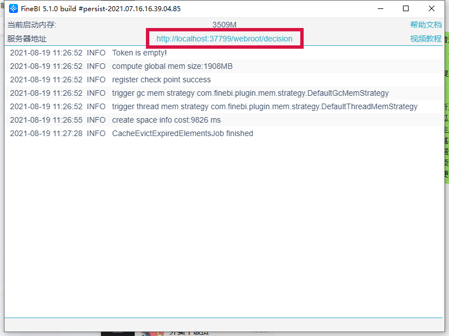The height and width of the screenshot is (336, 449).
Task: Click the 当前启动内存 label
Action: pyautogui.click(x=32, y=25)
